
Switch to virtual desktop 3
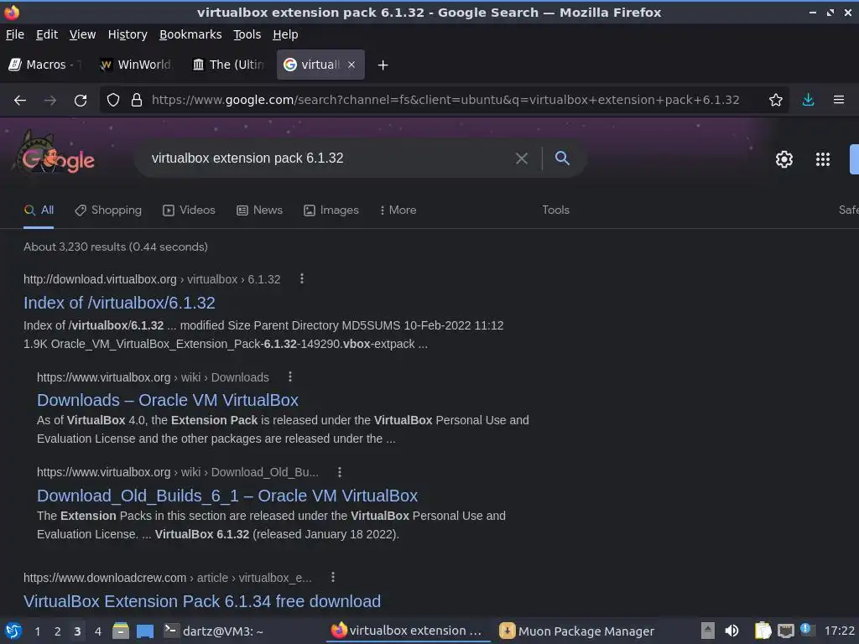(77, 631)
